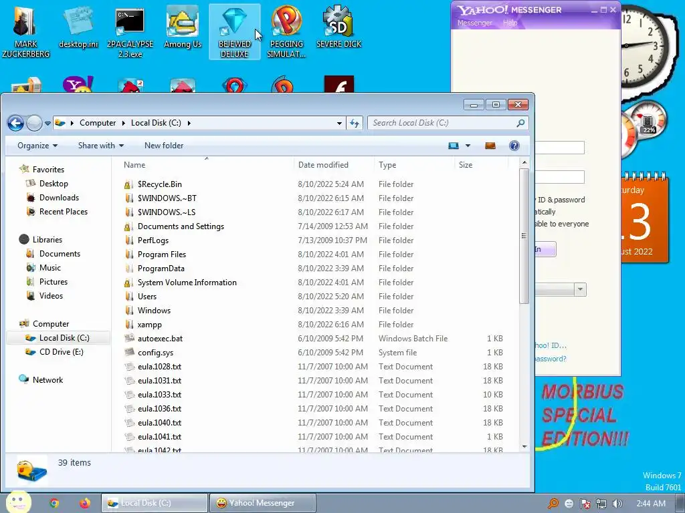Go back with Explorer Back arrow
685x513 pixels.
(x=16, y=123)
